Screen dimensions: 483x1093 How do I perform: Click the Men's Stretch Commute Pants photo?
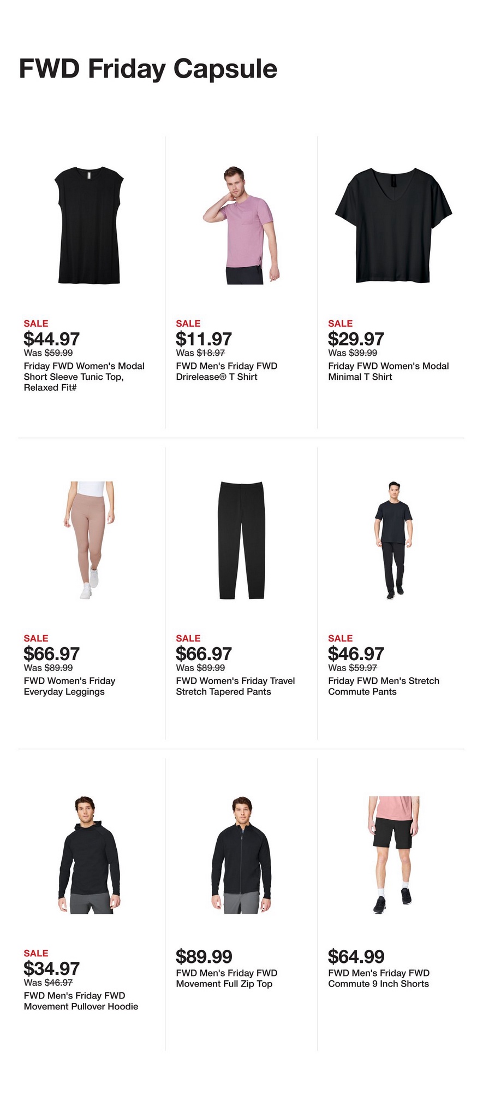coord(393,540)
